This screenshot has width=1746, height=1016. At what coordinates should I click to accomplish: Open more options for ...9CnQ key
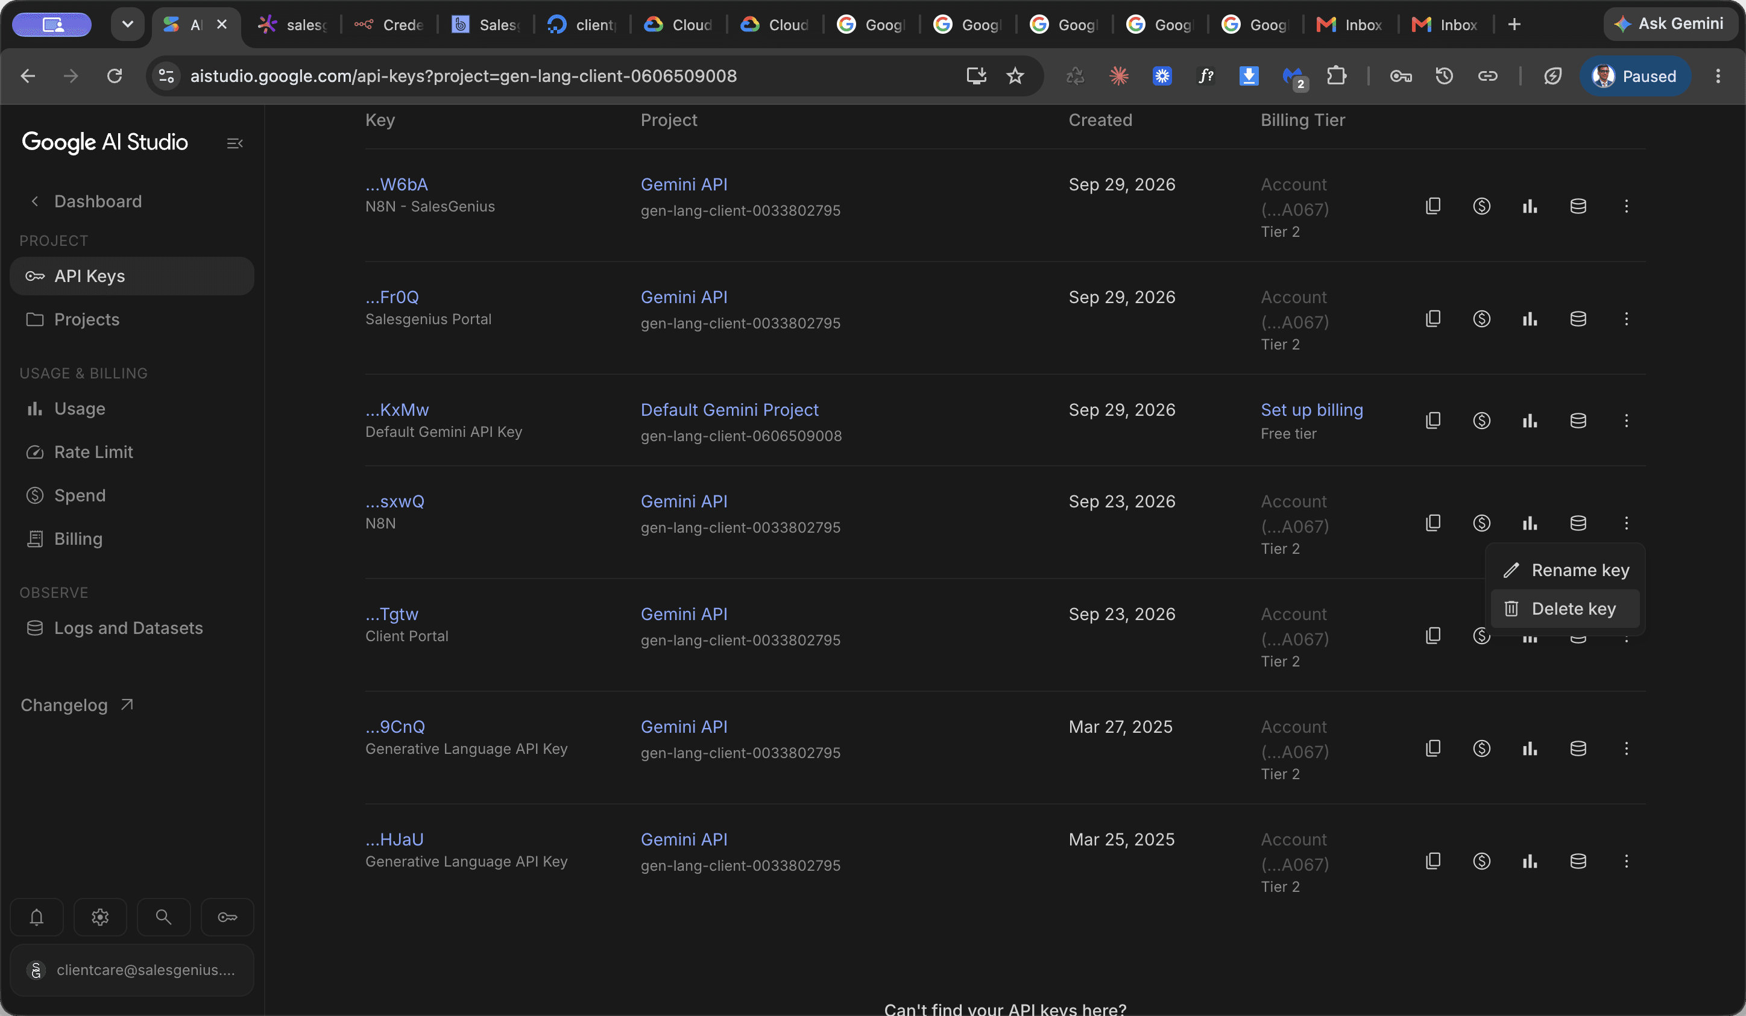coord(1626,748)
